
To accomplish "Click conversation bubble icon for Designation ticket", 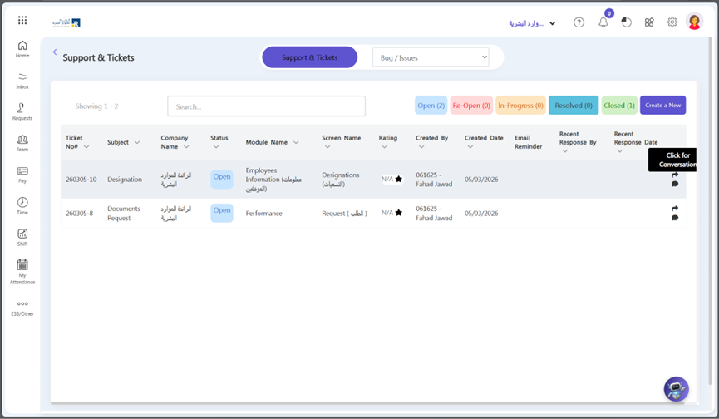I will pyautogui.click(x=675, y=184).
